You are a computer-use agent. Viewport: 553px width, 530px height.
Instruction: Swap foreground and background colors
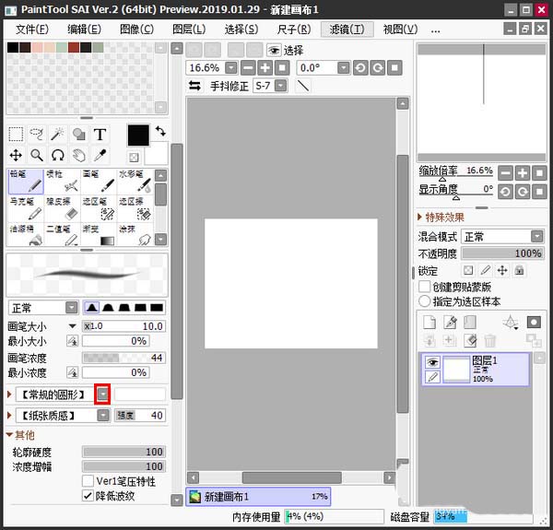[x=160, y=131]
